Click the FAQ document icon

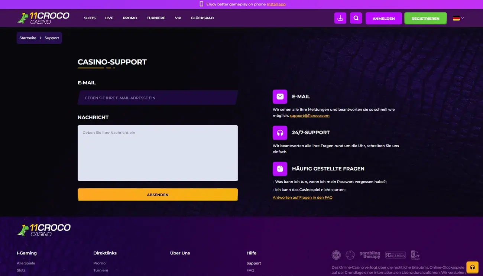pos(280,169)
